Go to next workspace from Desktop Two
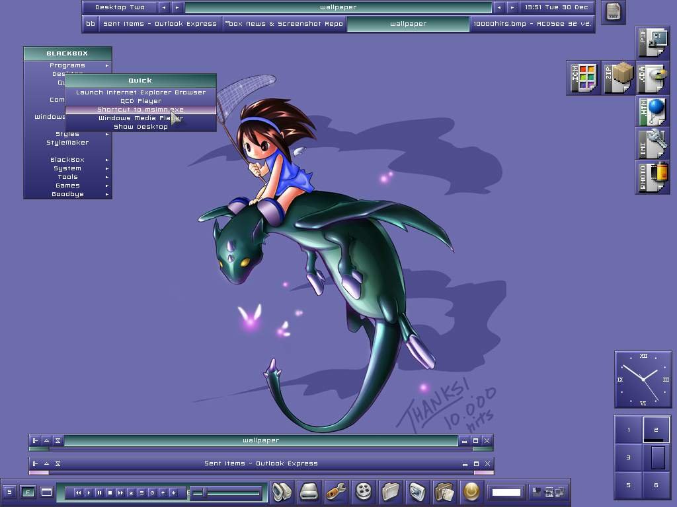Image resolution: width=677 pixels, height=507 pixels. (x=177, y=7)
